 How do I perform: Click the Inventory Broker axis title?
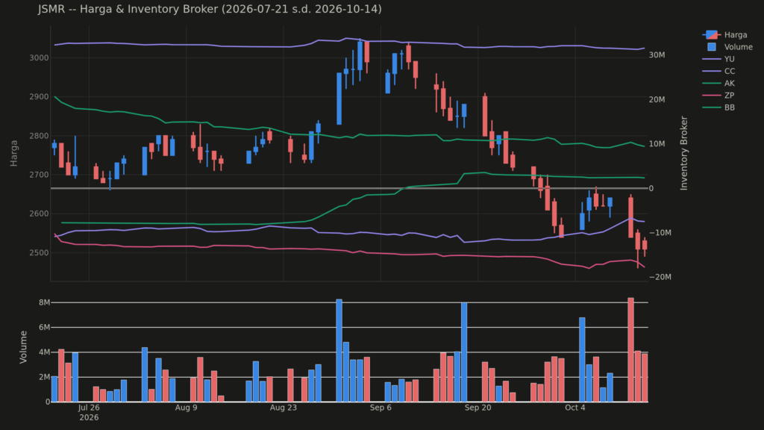coord(684,153)
